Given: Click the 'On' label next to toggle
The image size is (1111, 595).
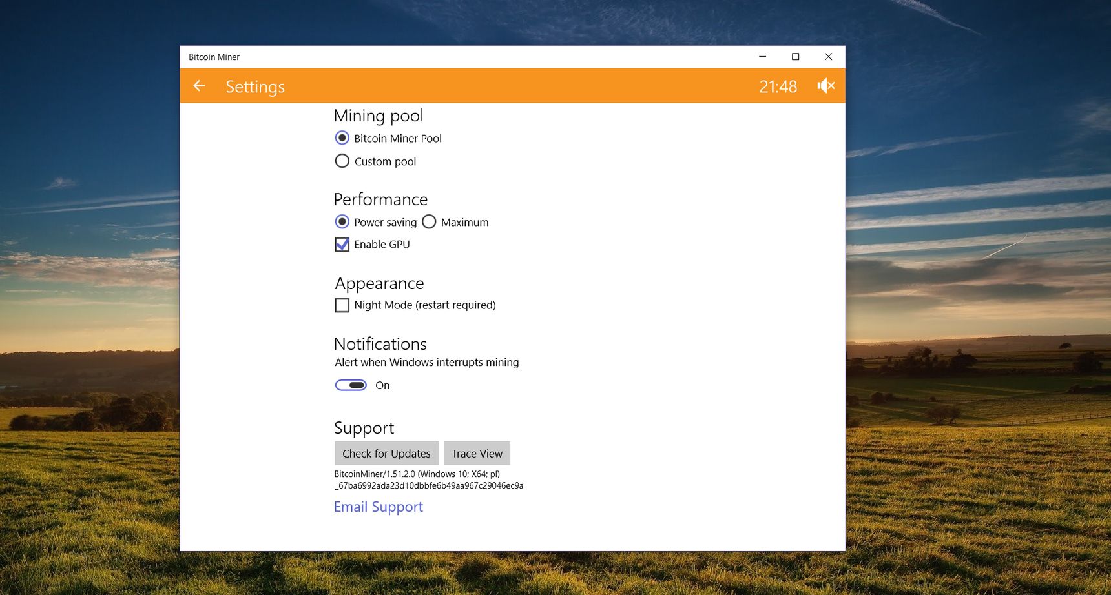Looking at the screenshot, I should point(382,385).
